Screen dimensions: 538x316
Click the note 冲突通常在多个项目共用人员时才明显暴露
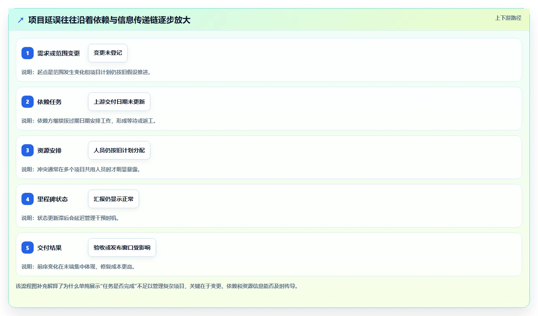[81, 169]
